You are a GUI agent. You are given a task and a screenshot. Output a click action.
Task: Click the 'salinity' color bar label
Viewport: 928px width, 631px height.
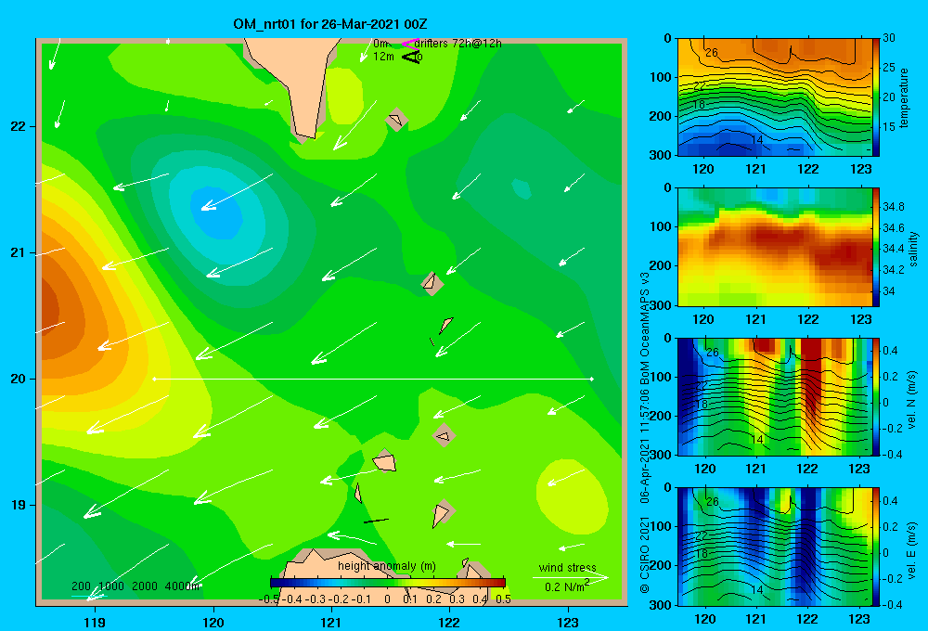(x=913, y=249)
